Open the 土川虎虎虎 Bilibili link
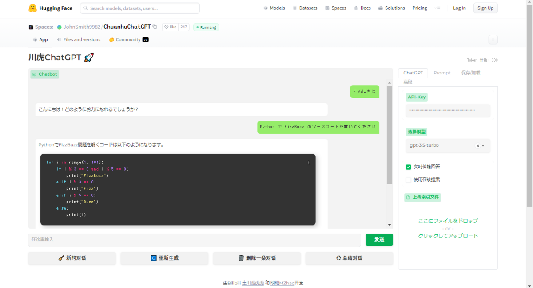 252,283
